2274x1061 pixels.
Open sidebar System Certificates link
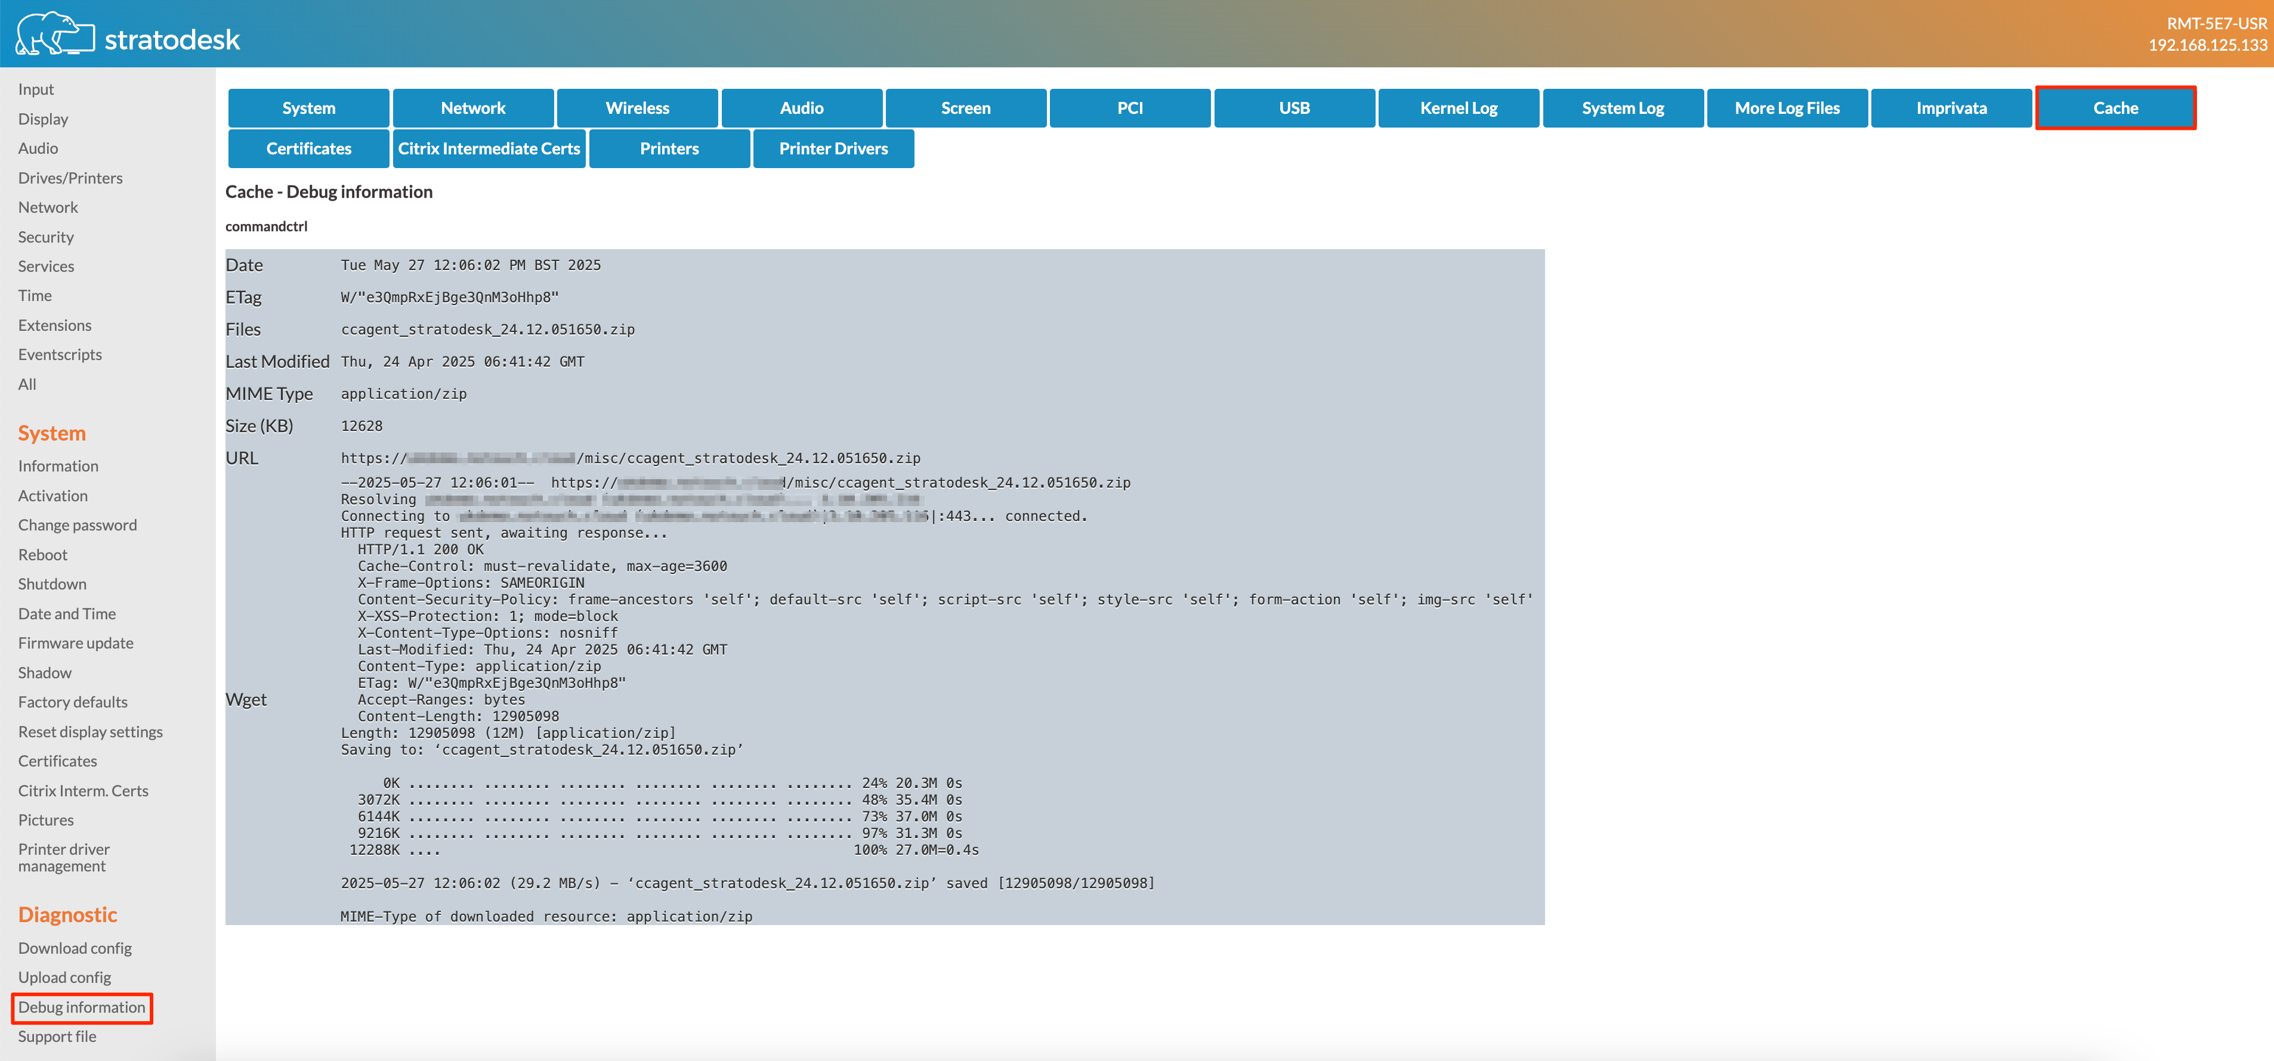click(x=57, y=761)
